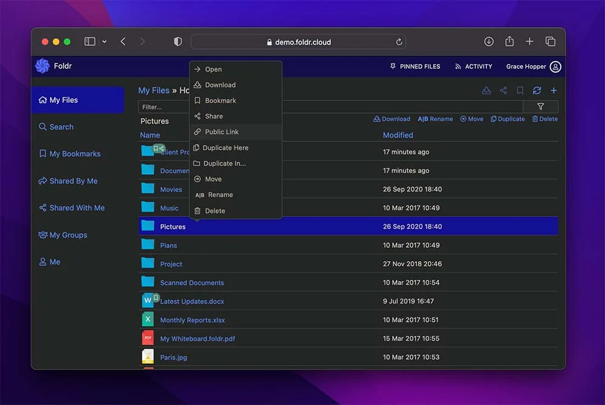The width and height of the screenshot is (605, 405).
Task: Choose Delete from the context menu
Action: [x=236, y=211]
